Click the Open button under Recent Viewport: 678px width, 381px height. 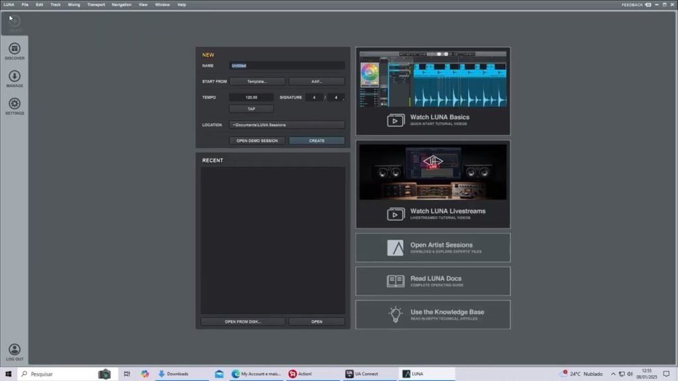point(316,322)
